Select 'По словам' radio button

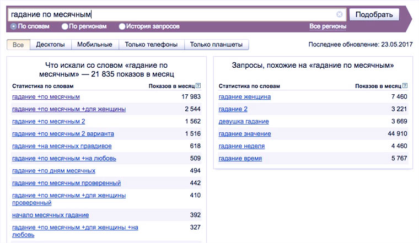click(14, 26)
